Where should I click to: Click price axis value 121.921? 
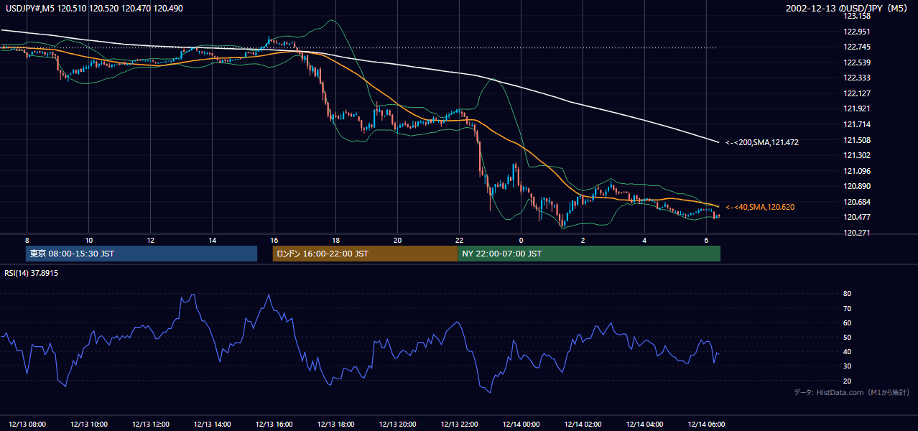click(x=857, y=109)
